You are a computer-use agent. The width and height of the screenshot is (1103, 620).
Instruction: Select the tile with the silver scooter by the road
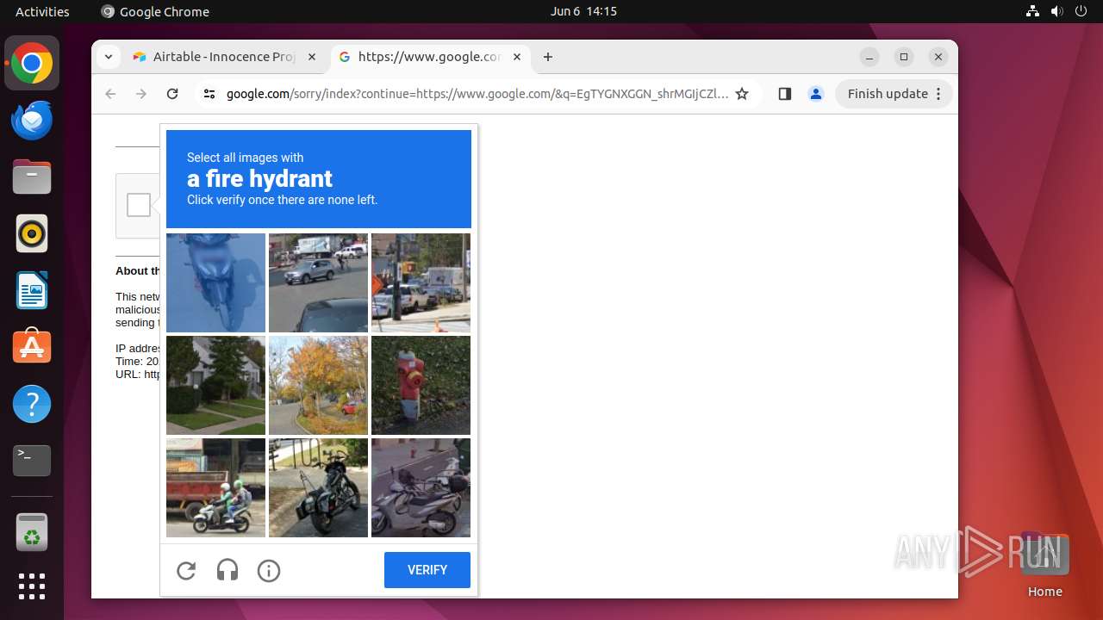[421, 487]
